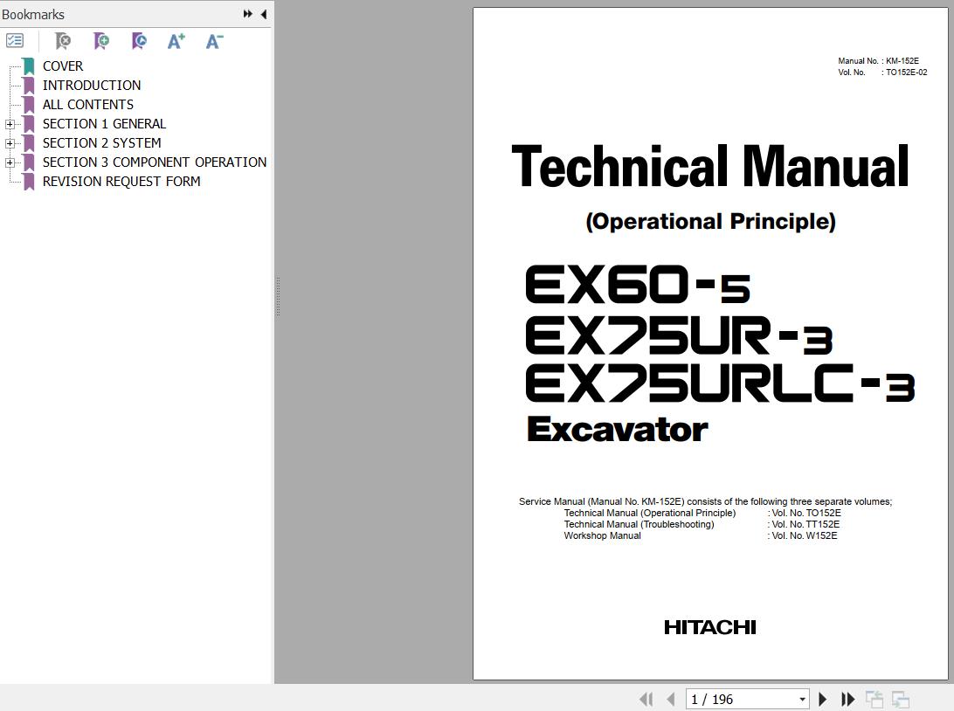Click the next view navigation icon
Image resolution: width=954 pixels, height=711 pixels.
pos(901,700)
